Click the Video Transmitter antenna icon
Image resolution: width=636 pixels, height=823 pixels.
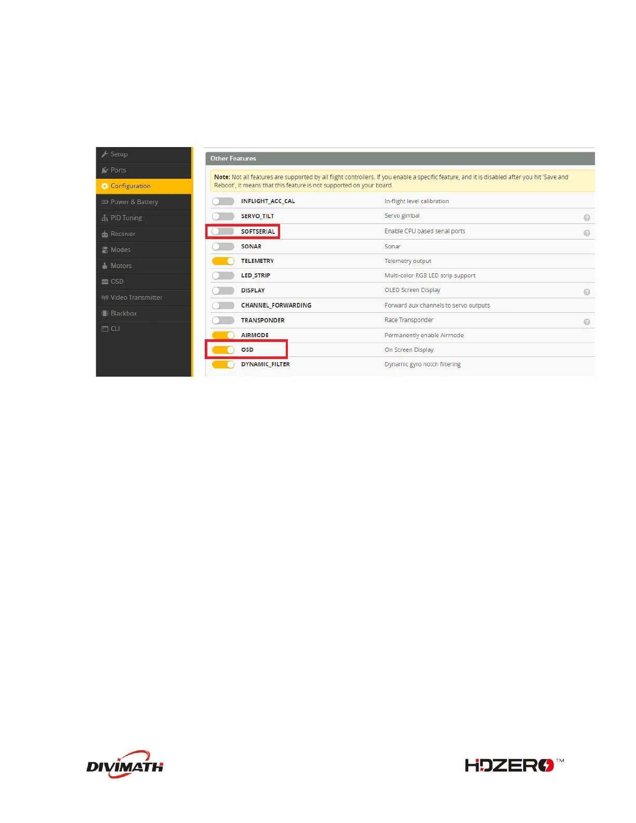(x=105, y=298)
